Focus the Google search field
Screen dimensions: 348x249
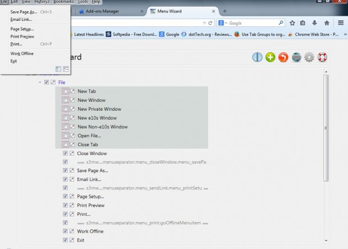(x=253, y=23)
